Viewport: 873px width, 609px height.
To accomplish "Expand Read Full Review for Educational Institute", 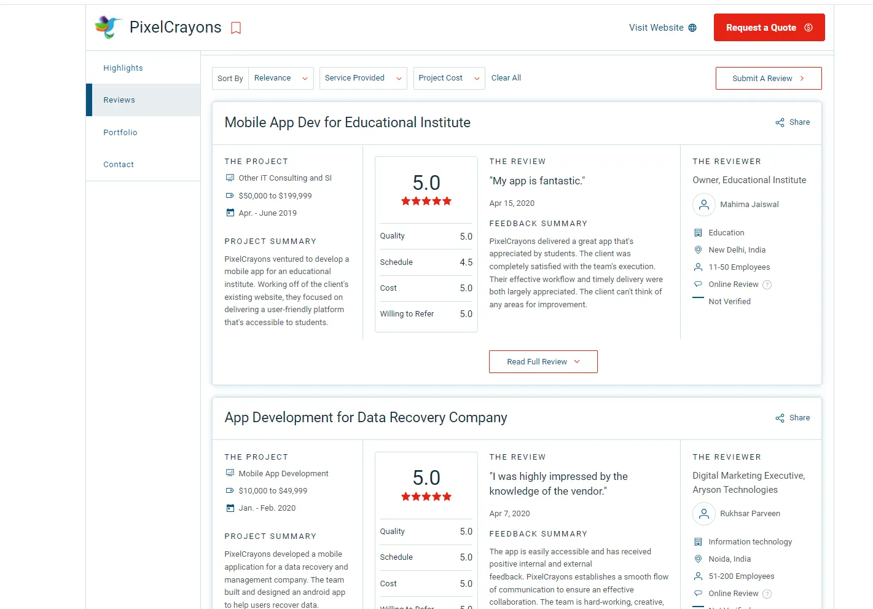I will (x=543, y=362).
